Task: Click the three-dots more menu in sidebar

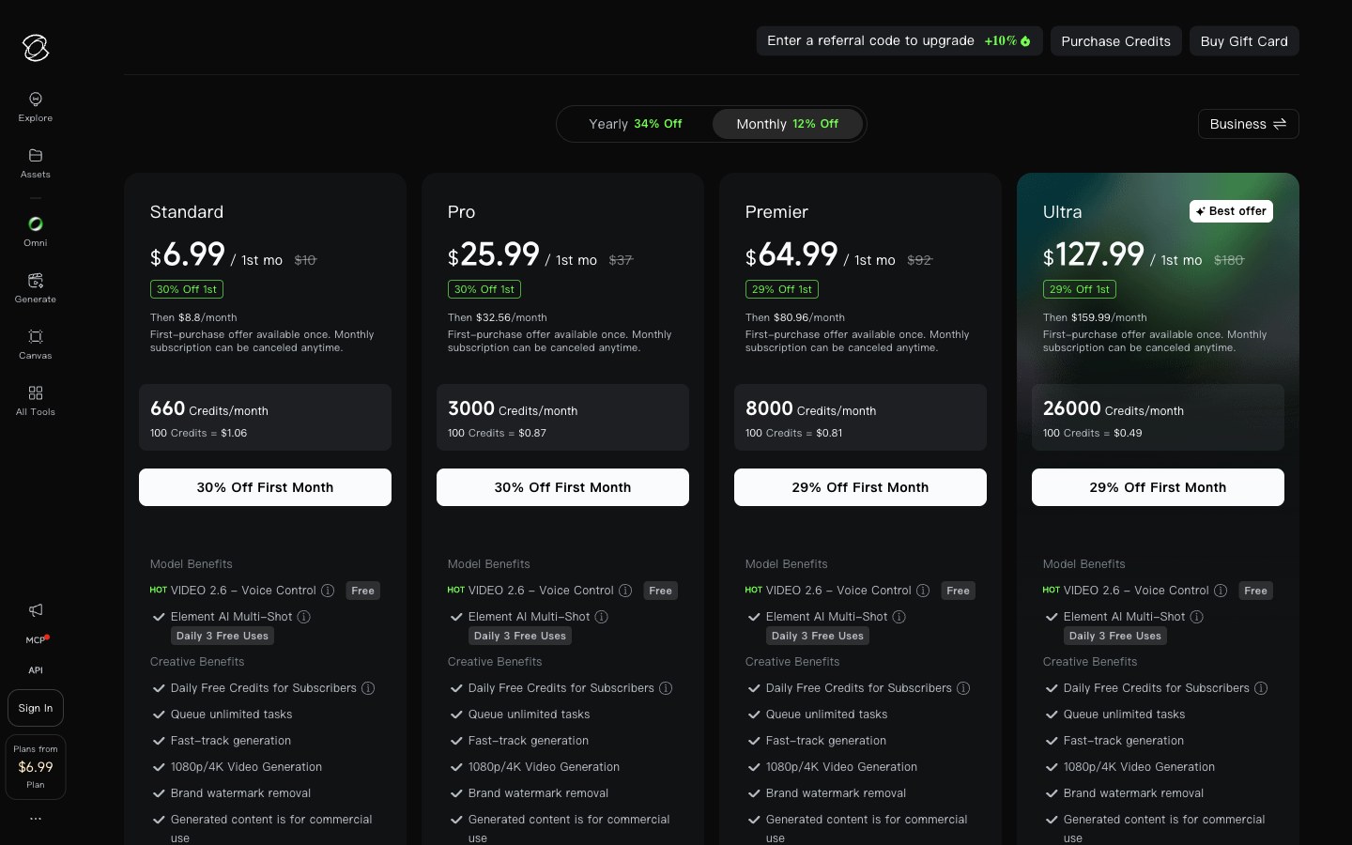Action: pyautogui.click(x=36, y=819)
